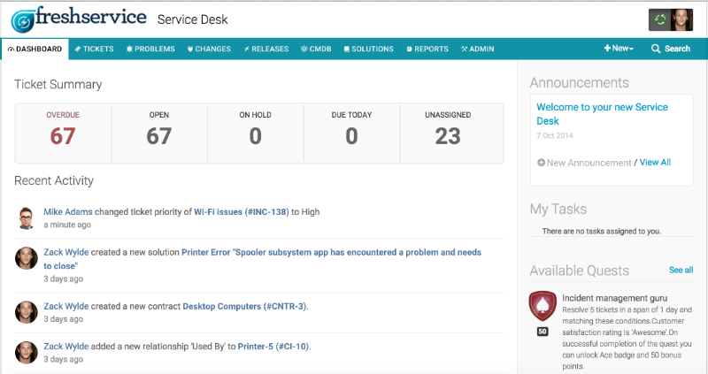
Task: Click the Freshservice logo icon
Action: (x=24, y=19)
